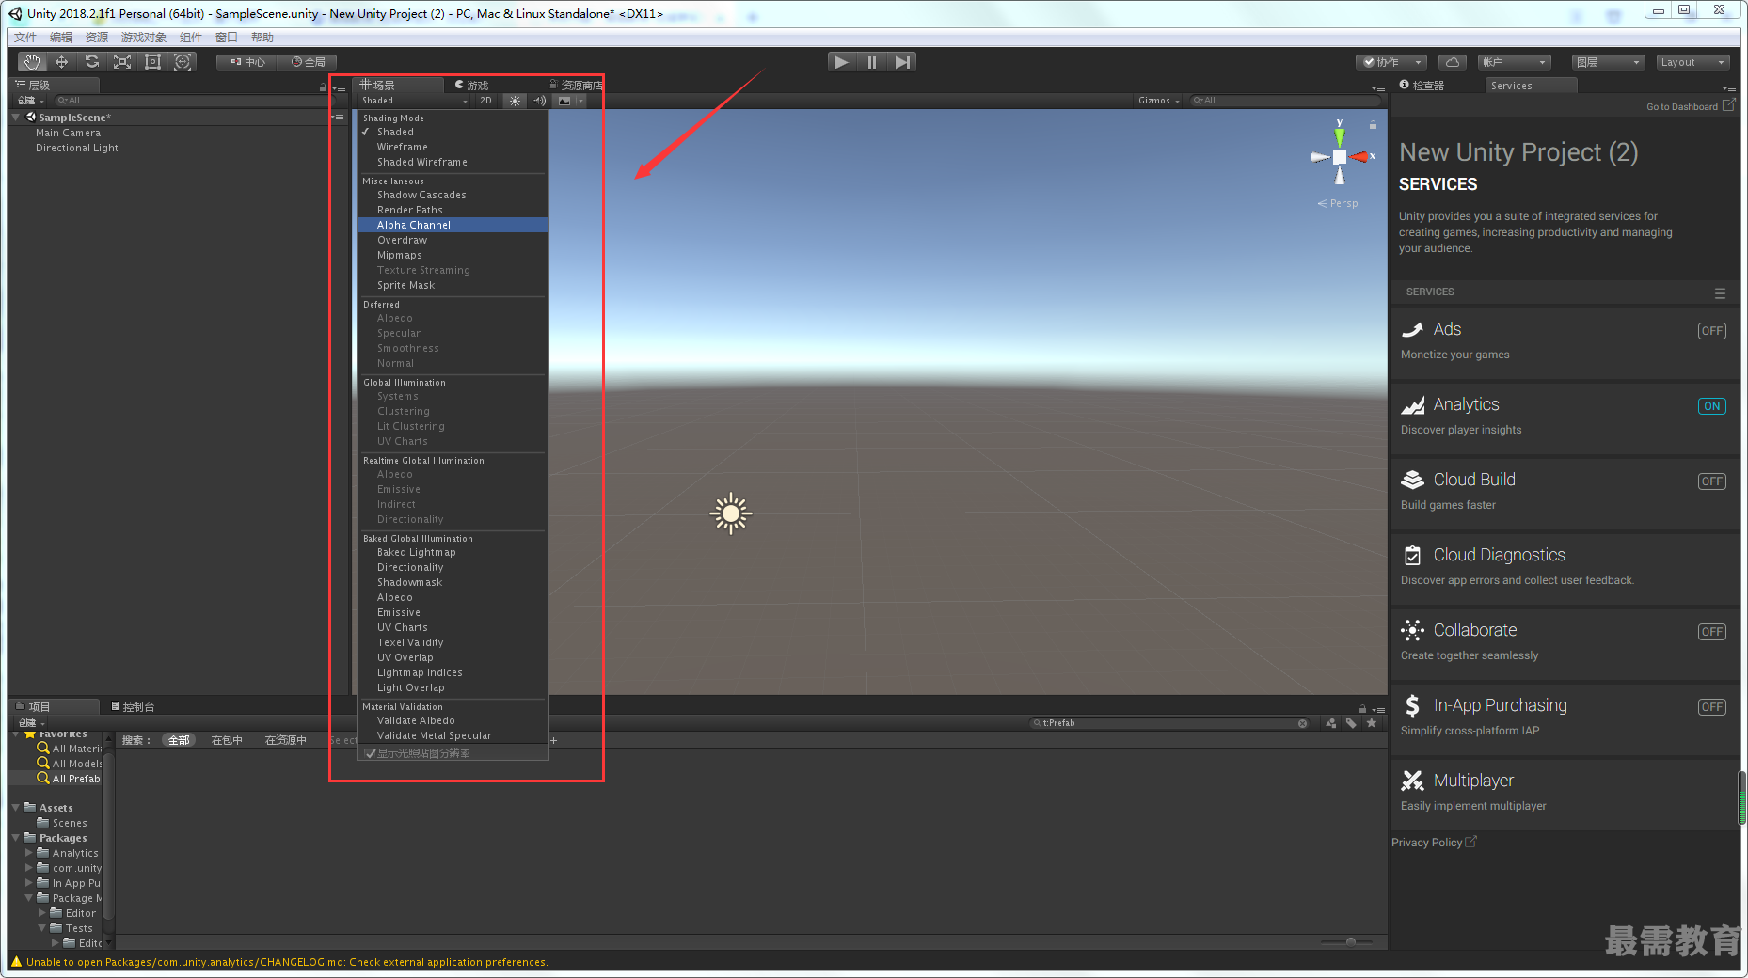Open the Layout dropdown
Viewport: 1748px width, 978px height.
[1692, 62]
